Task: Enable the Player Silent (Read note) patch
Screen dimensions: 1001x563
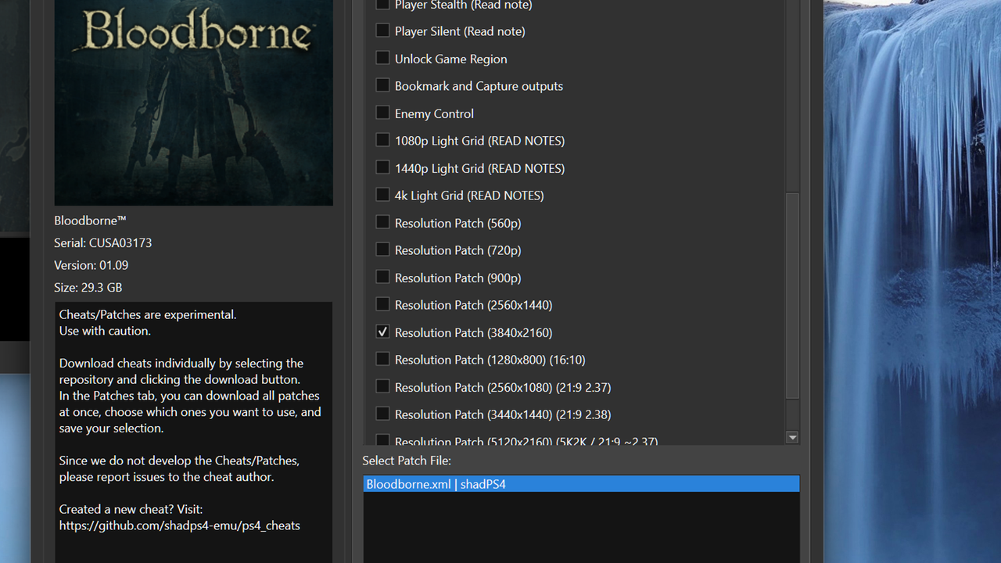Action: (x=382, y=30)
